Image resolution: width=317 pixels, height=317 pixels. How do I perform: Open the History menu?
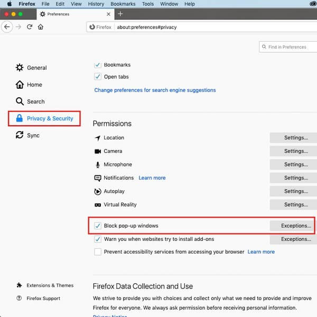tap(96, 4)
